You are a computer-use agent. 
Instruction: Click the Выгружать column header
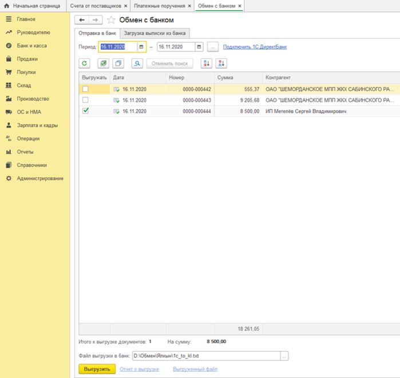[x=94, y=77]
